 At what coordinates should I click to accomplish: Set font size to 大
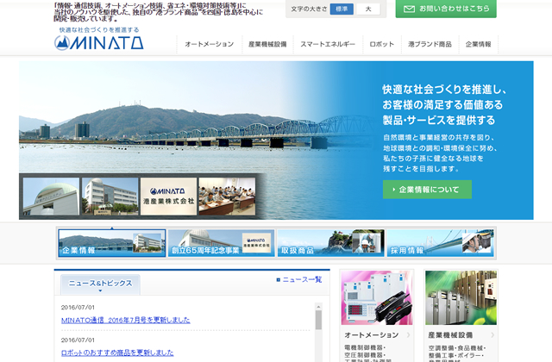368,9
